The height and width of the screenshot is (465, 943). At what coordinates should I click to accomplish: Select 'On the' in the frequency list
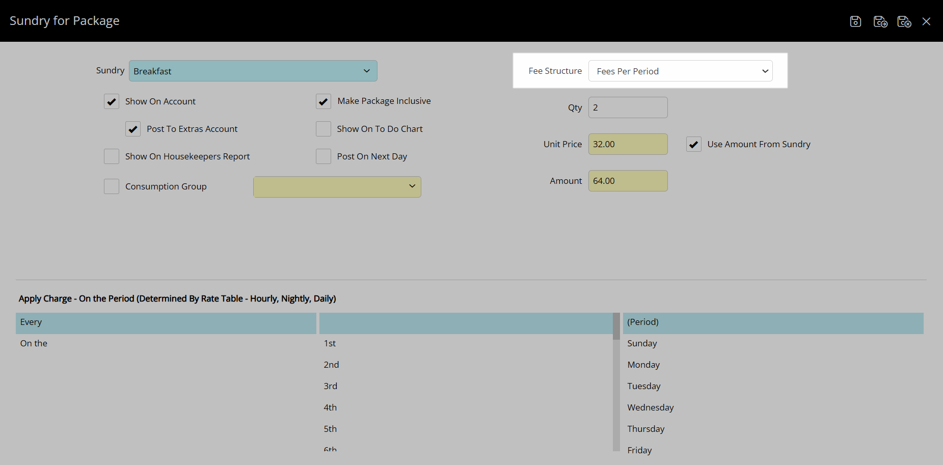coord(166,344)
